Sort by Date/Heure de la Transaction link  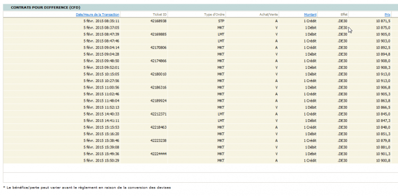98,15
